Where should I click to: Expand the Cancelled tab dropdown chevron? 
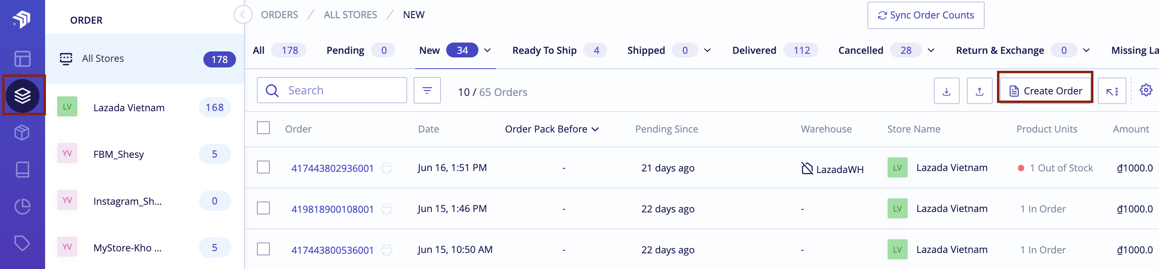[x=931, y=51]
